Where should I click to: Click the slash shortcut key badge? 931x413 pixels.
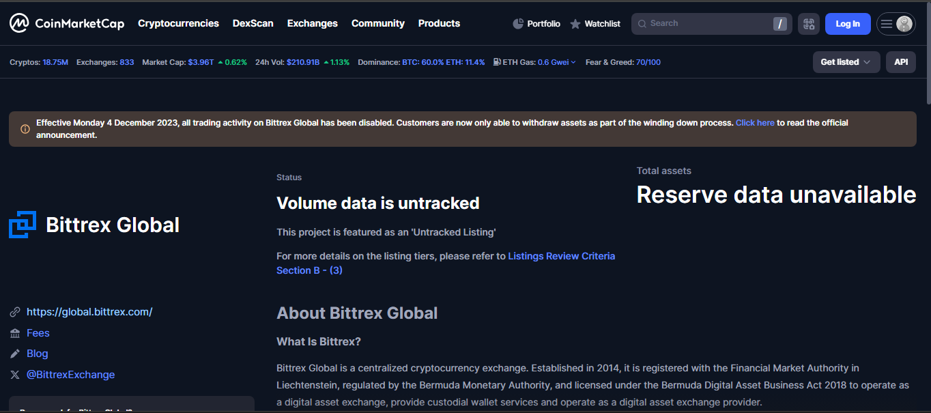click(779, 24)
